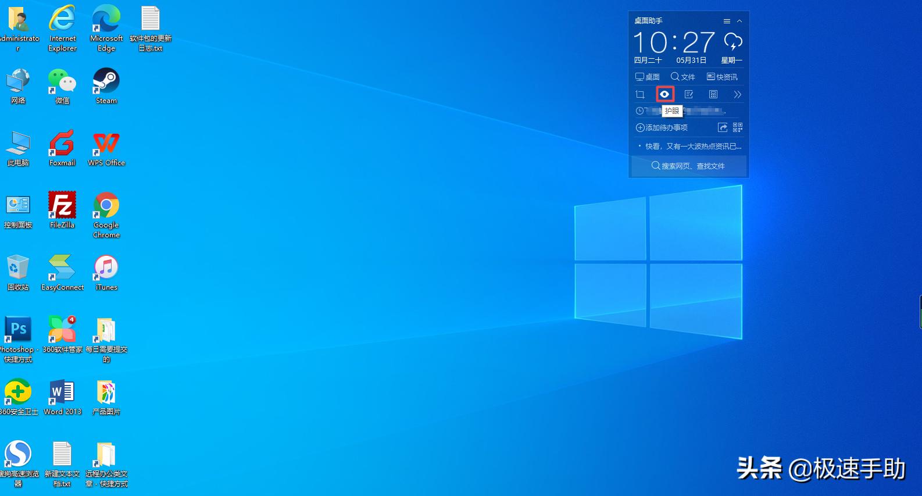The width and height of the screenshot is (922, 496).
Task: Click the screenshot crop icon in the widget
Action: (x=640, y=94)
